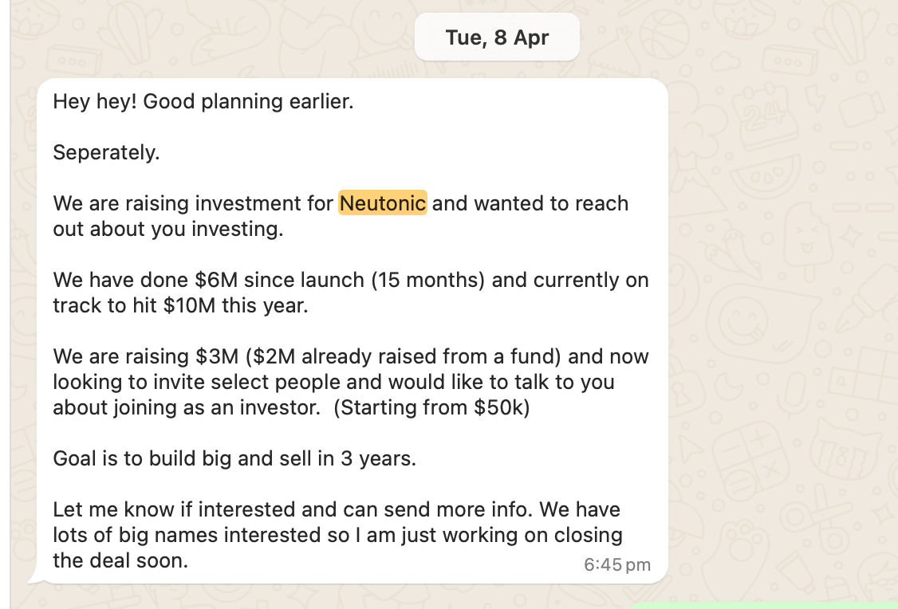Click the phrase "the deal soon."
This screenshot has height=609, width=898.
click(x=120, y=560)
